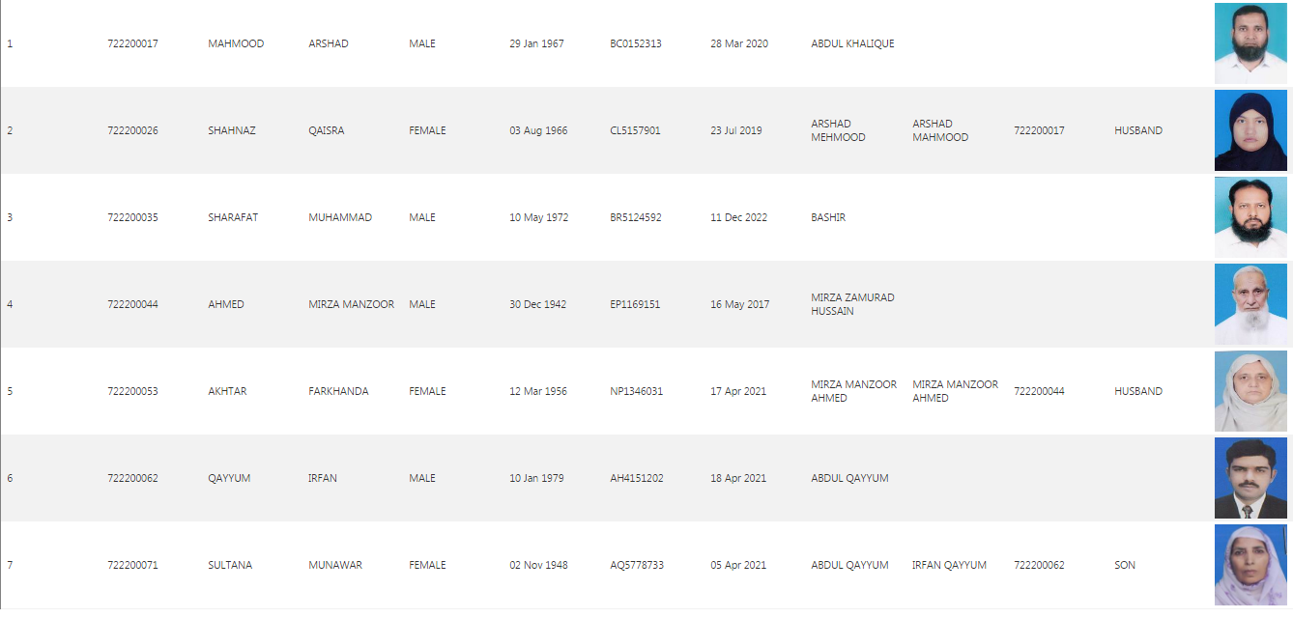Select the name cell SHARAFAT
This screenshot has width=1293, height=618.
pos(233,217)
